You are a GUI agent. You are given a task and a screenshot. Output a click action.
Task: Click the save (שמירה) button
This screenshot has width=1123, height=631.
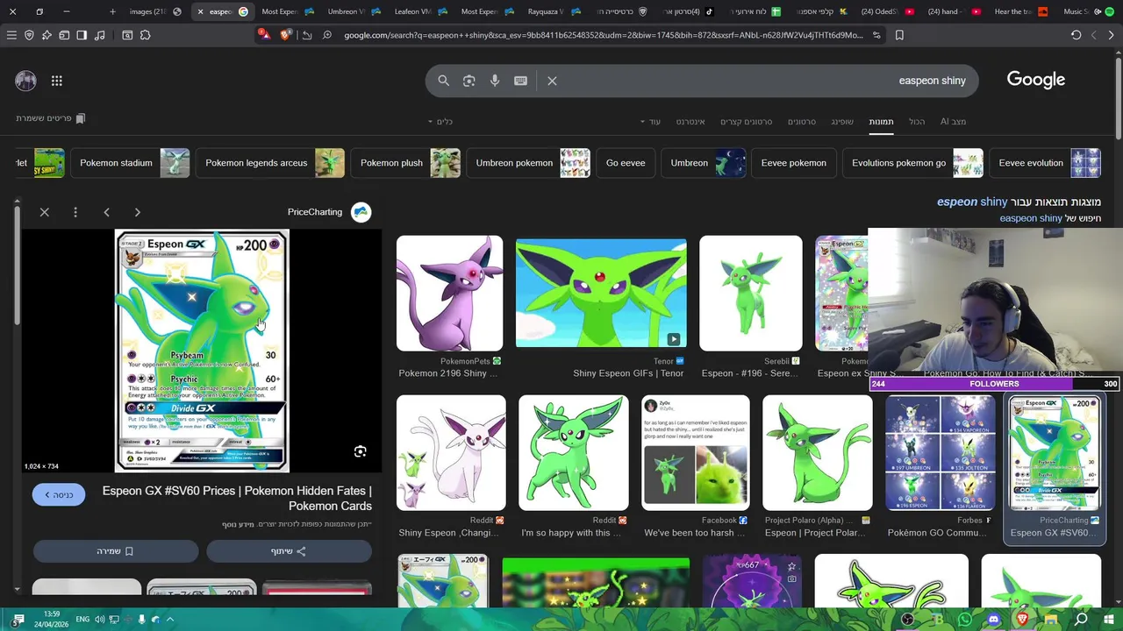[x=116, y=551]
